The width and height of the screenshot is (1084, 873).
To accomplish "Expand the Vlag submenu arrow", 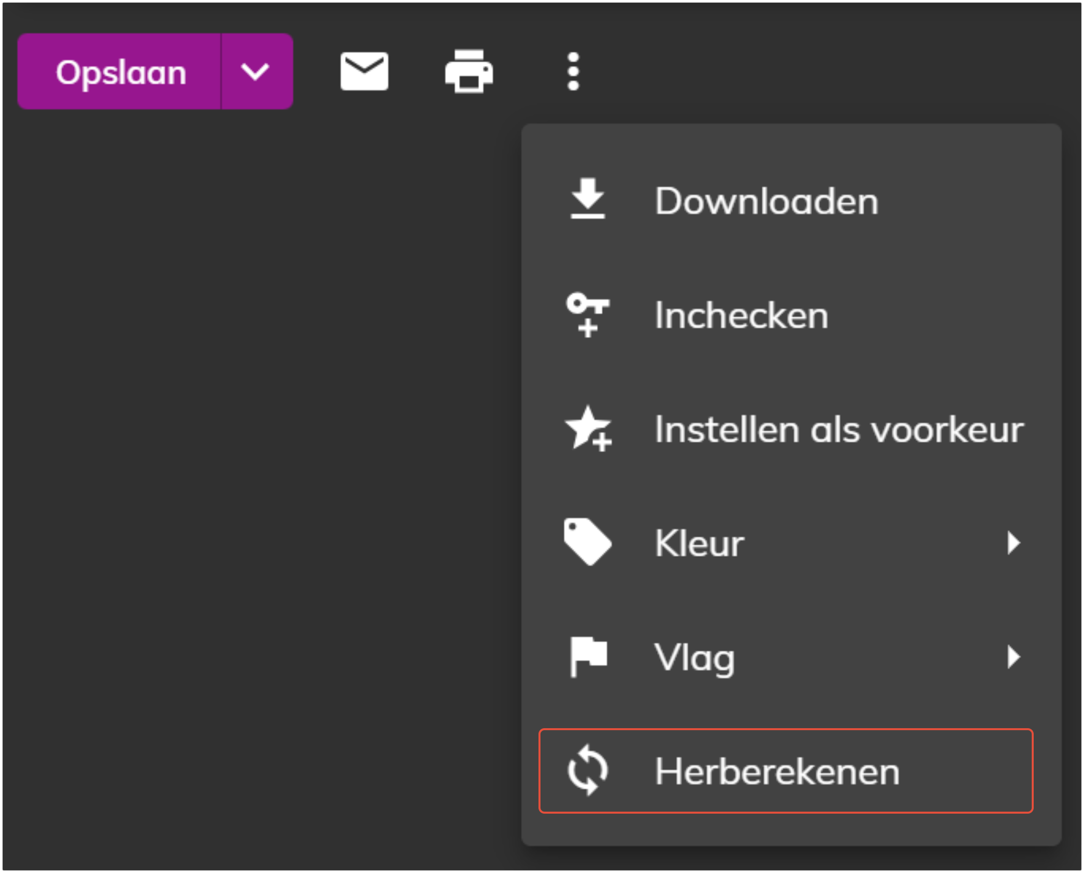I will pos(1013,657).
